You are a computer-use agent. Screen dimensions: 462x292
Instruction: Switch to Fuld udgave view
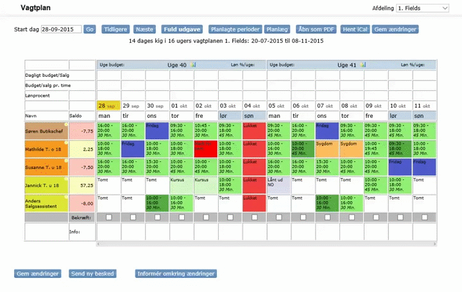pos(182,29)
